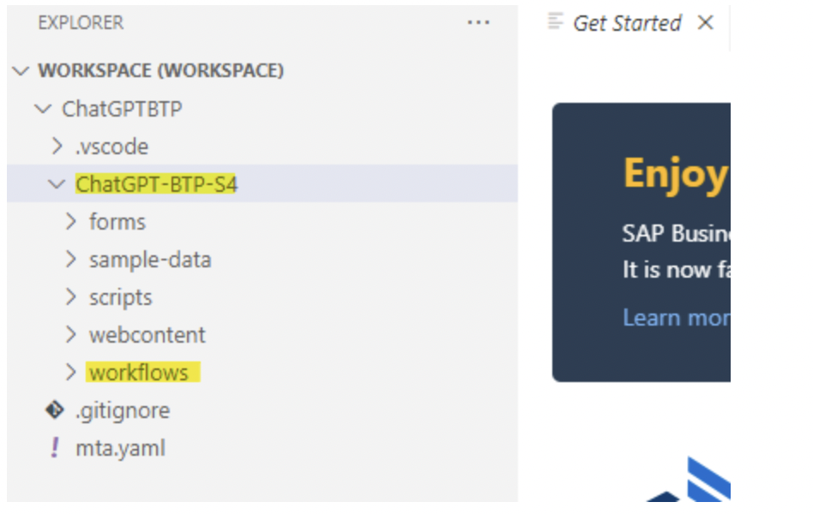Follow the Learn more link
The height and width of the screenshot is (514, 813).
click(676, 318)
